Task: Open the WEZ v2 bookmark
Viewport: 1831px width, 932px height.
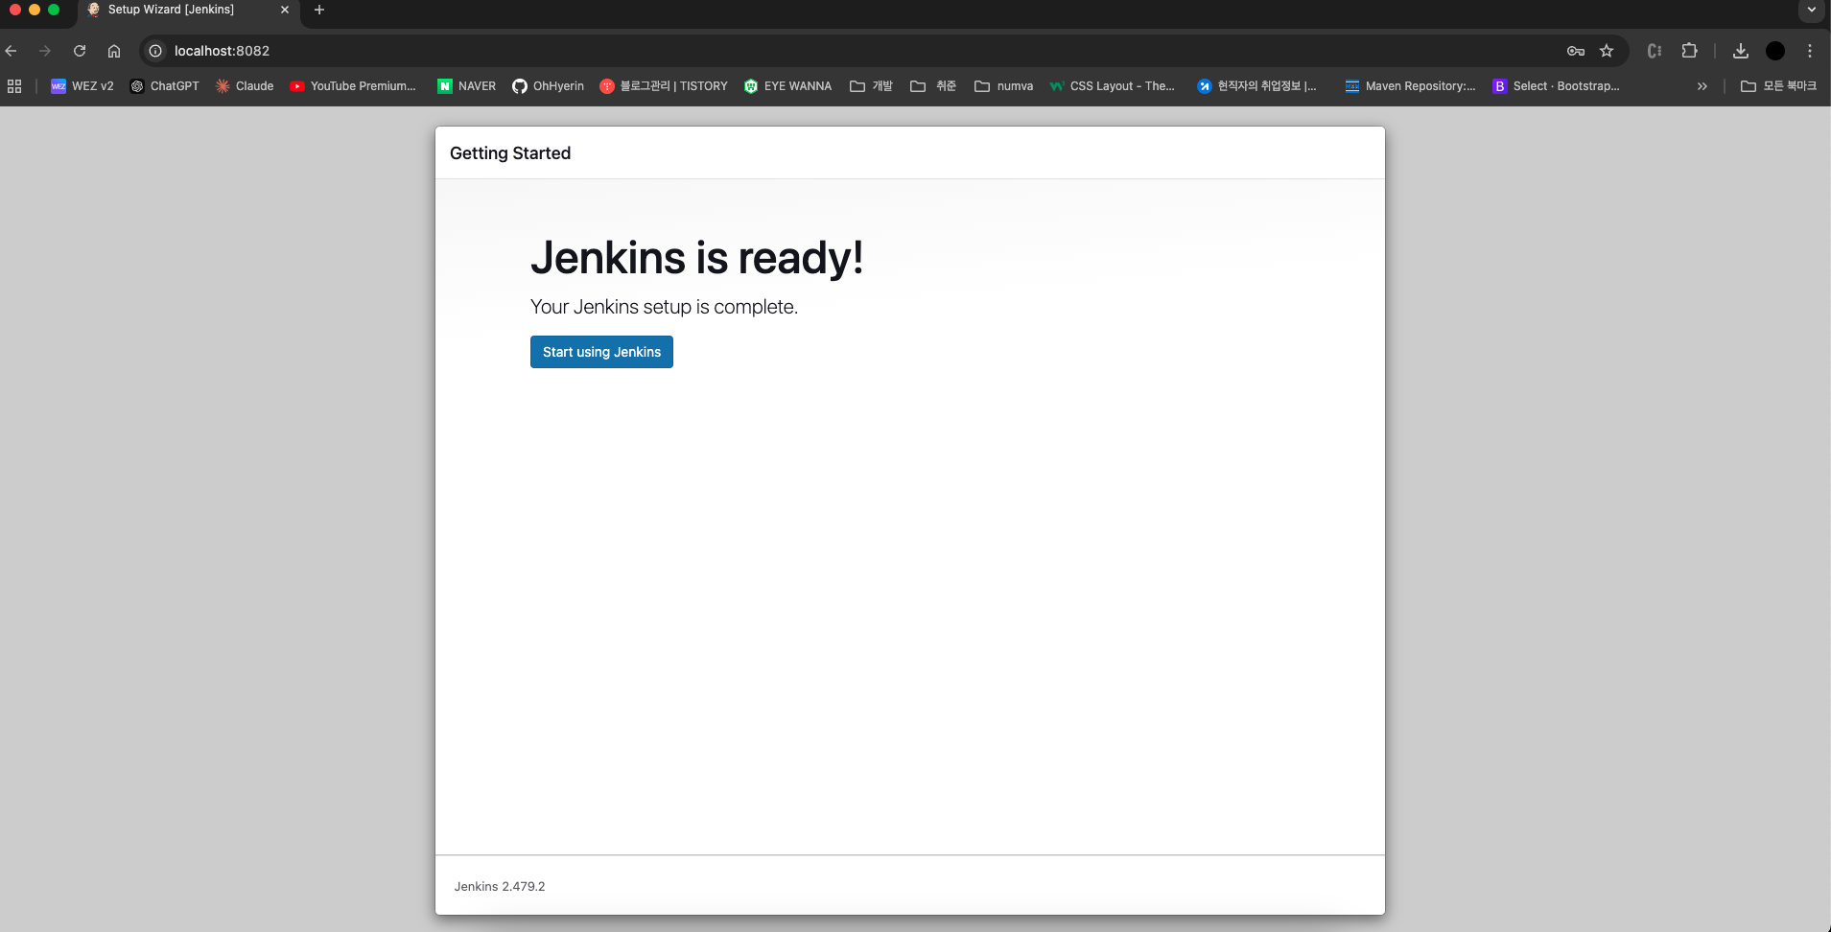Action: [82, 86]
